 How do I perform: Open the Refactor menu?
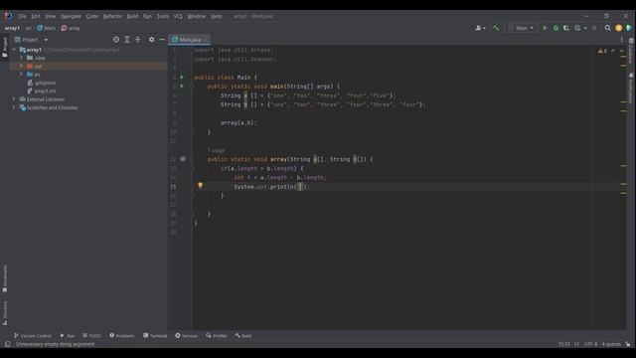click(x=112, y=16)
